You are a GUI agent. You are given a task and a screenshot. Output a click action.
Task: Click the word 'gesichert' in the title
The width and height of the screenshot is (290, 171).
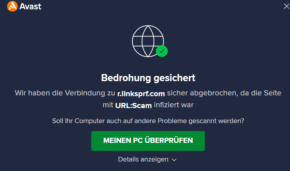[174, 78]
